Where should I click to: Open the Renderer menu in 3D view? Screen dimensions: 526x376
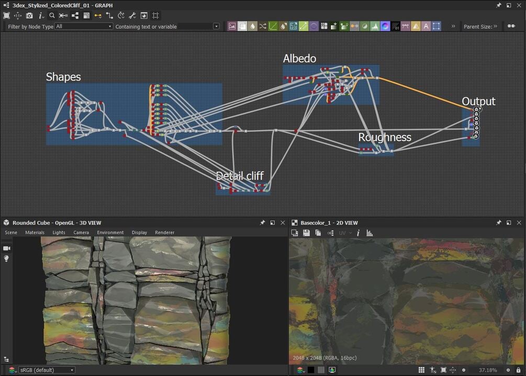(x=165, y=232)
